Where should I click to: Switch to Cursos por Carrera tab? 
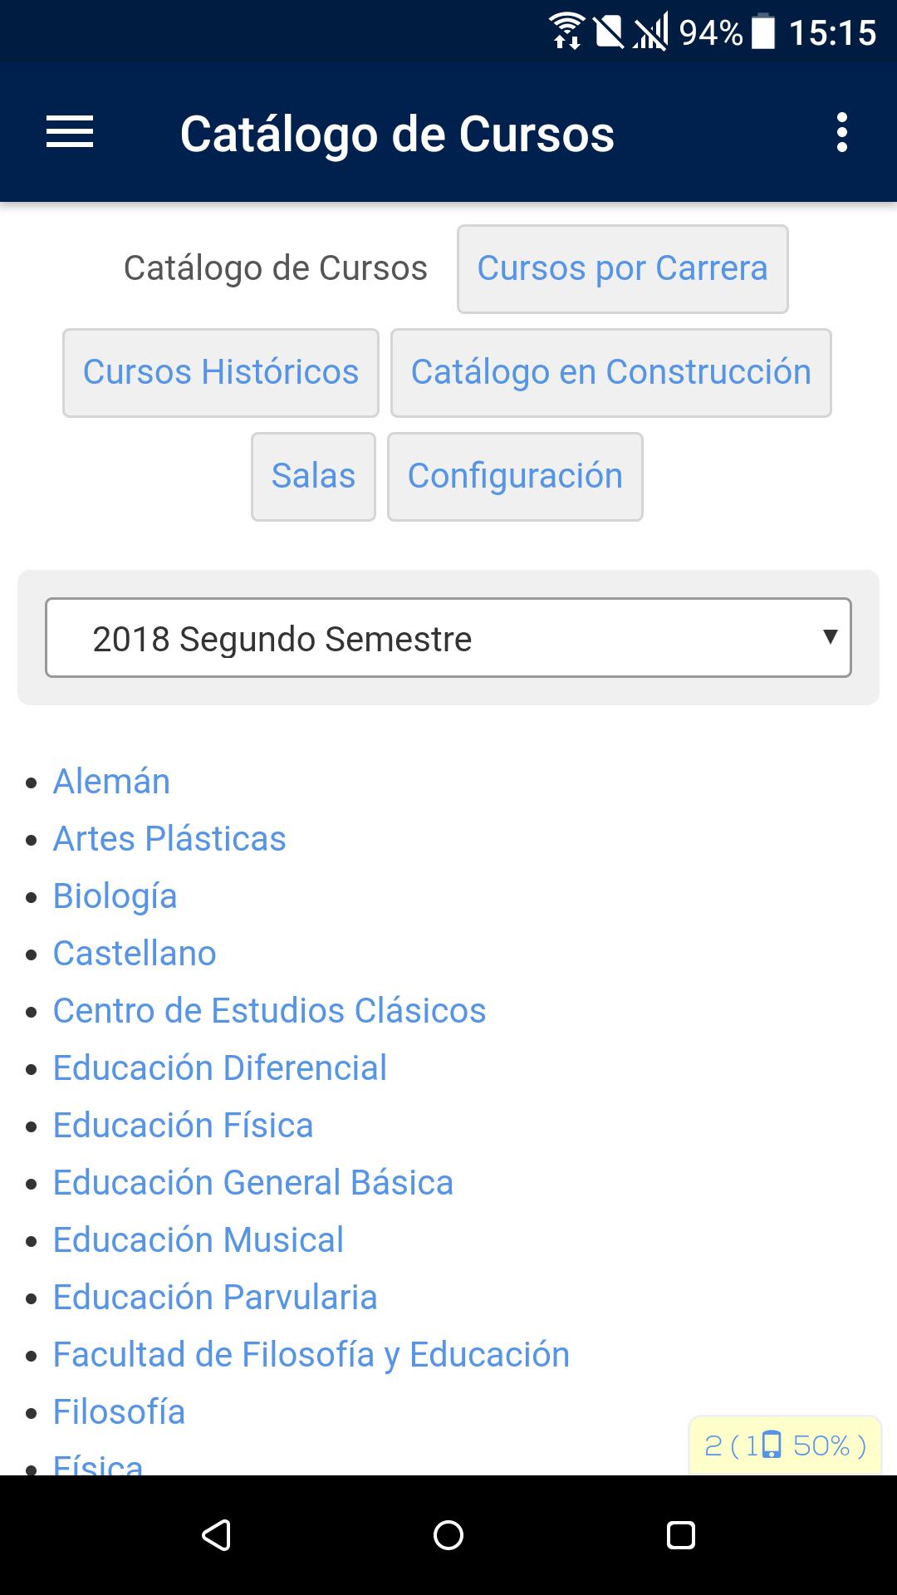(x=622, y=269)
